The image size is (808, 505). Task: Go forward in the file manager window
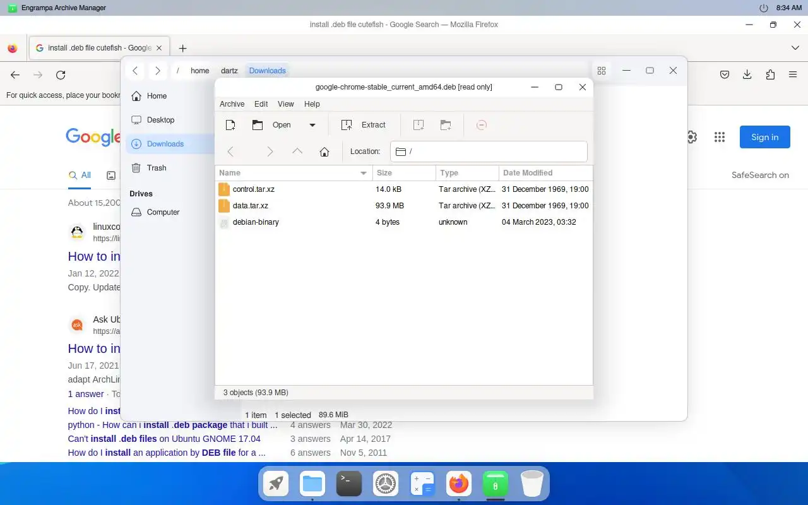point(158,71)
